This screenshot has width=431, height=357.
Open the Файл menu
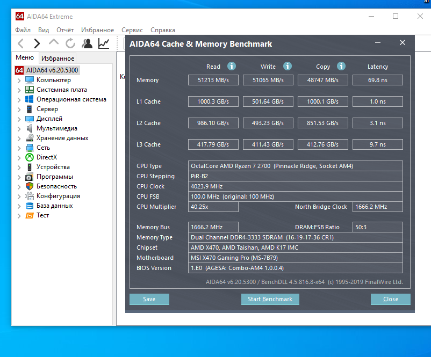tap(23, 30)
